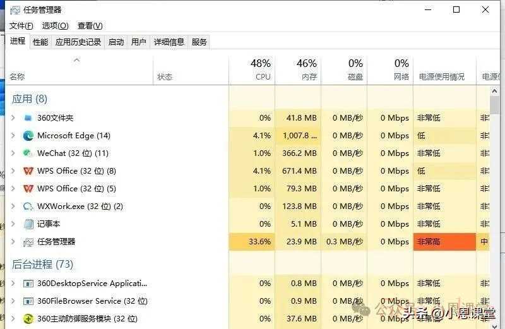
Task: Expand the Microsoft Edge (14) group
Action: click(13, 136)
